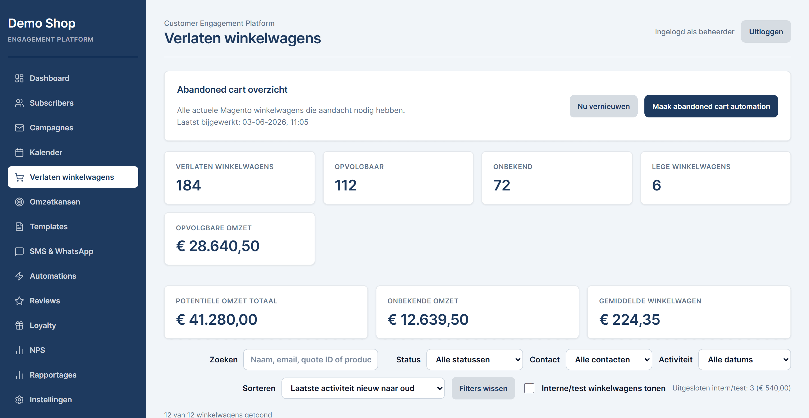Click the Potentiele omzet totaal € 41.280,00 card
This screenshot has width=809, height=418.
(266, 312)
